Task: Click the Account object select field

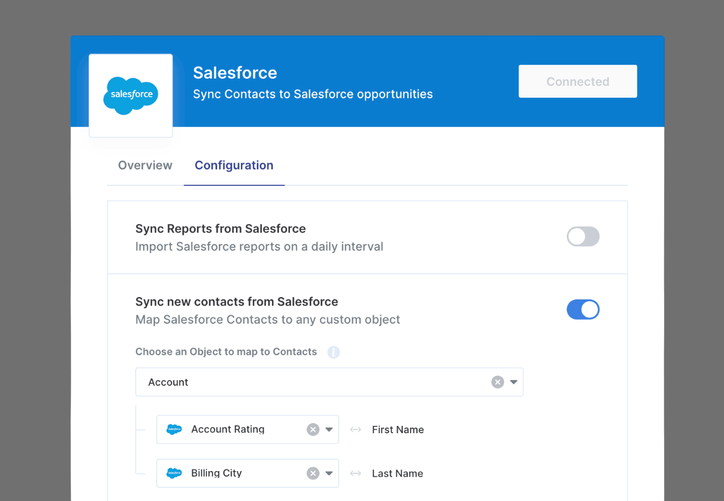Action: 329,382
